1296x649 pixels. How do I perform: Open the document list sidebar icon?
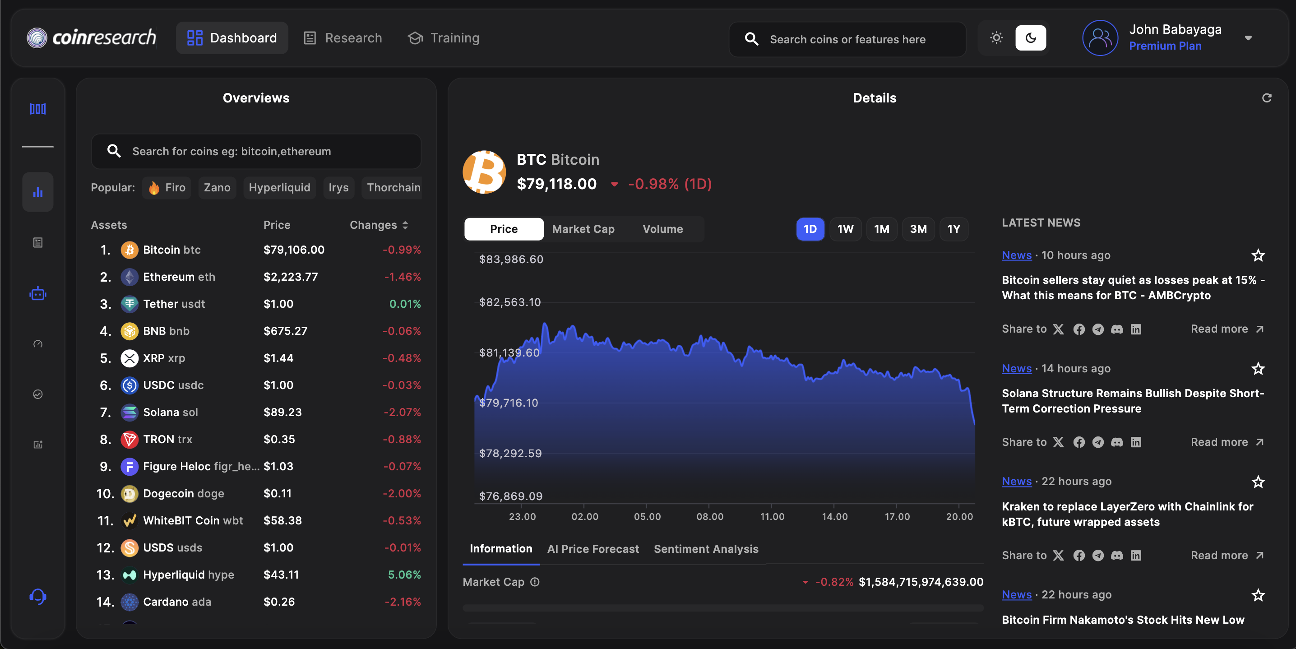38,242
